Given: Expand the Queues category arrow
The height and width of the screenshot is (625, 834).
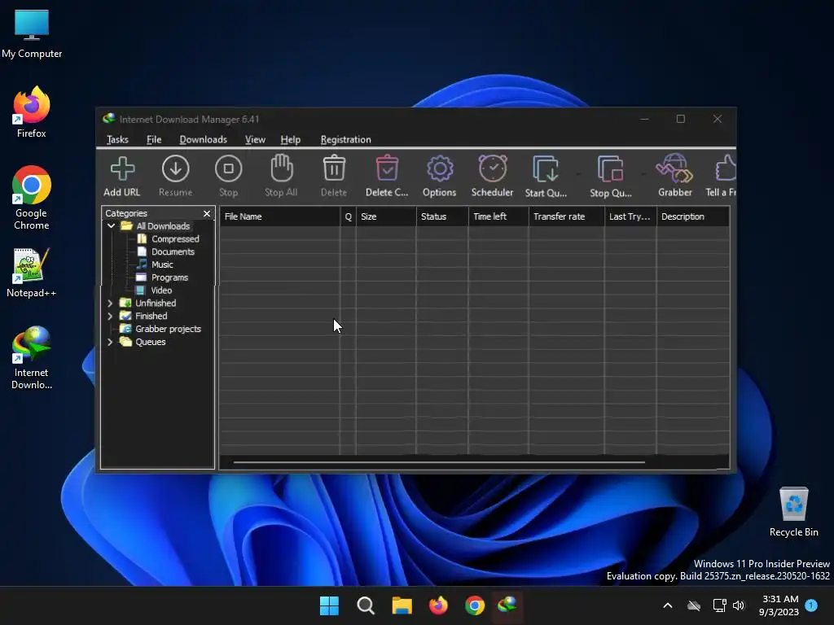Looking at the screenshot, I should click(110, 342).
